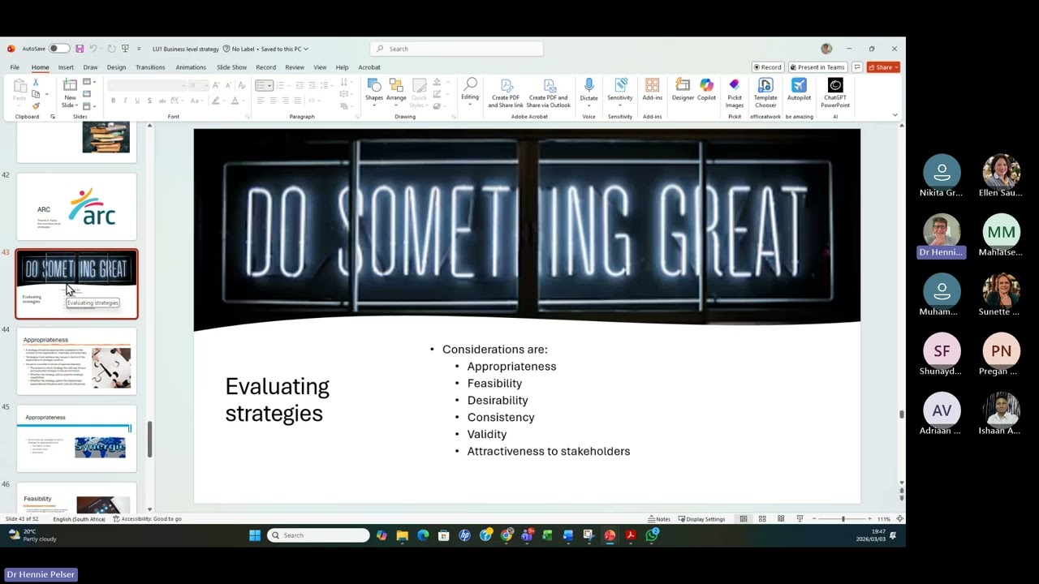Open the Designer pane
This screenshot has width=1039, height=584.
683,91
